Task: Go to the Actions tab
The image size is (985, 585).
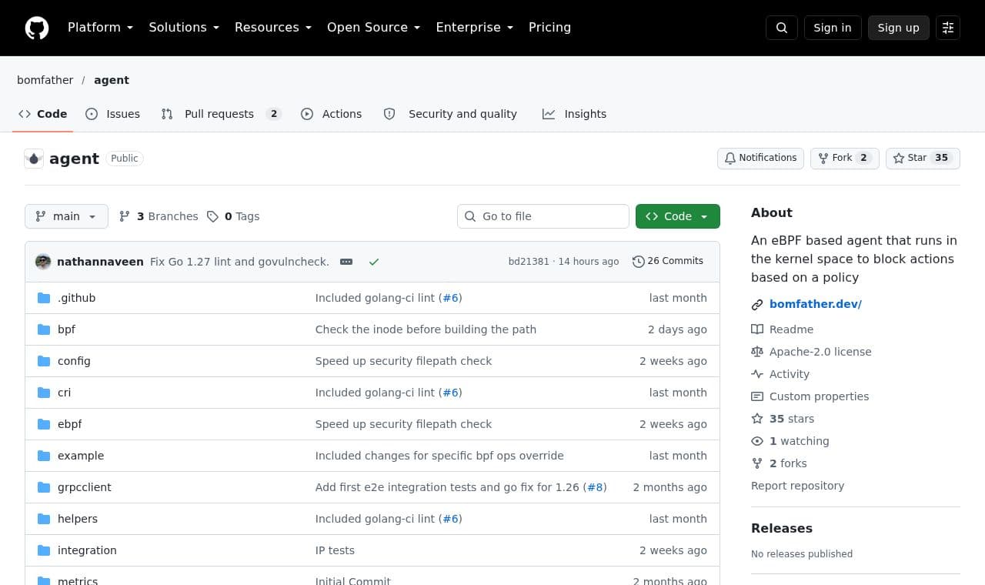Action: click(x=332, y=114)
